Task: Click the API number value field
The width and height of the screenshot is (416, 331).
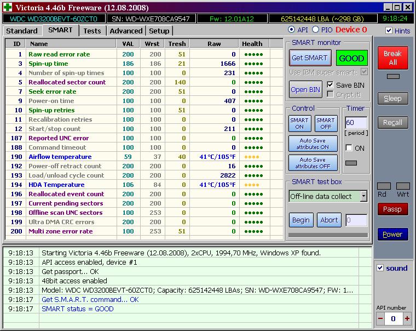Action: click(x=394, y=318)
